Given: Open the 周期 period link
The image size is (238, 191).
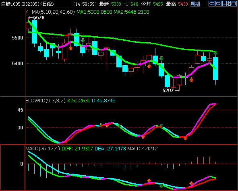Looking at the screenshot, I should pos(195,4).
